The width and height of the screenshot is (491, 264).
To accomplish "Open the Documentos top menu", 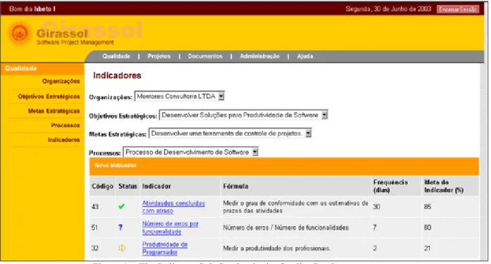I will point(205,56).
